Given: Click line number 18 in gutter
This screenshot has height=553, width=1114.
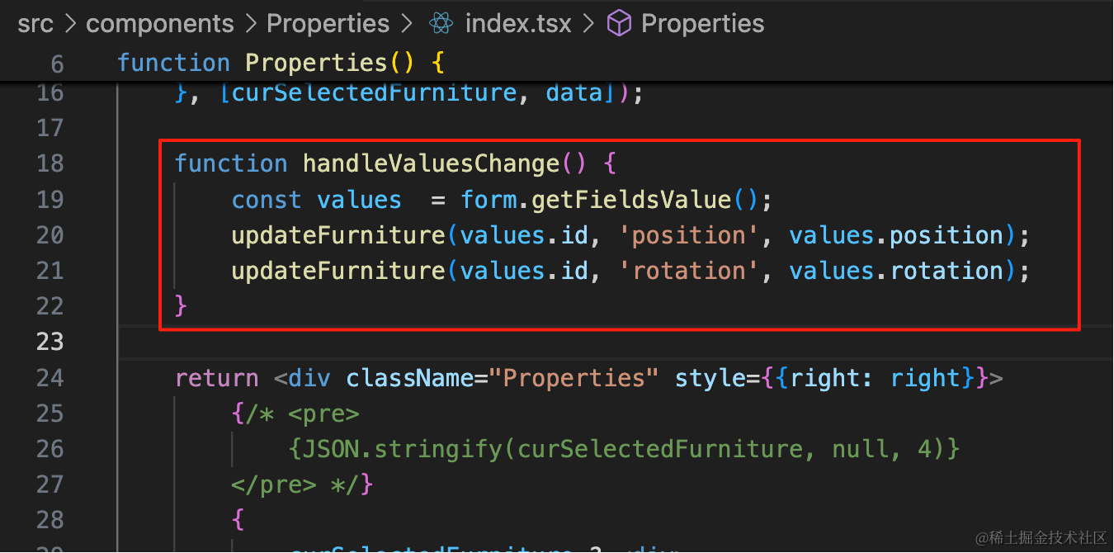Looking at the screenshot, I should click(50, 163).
